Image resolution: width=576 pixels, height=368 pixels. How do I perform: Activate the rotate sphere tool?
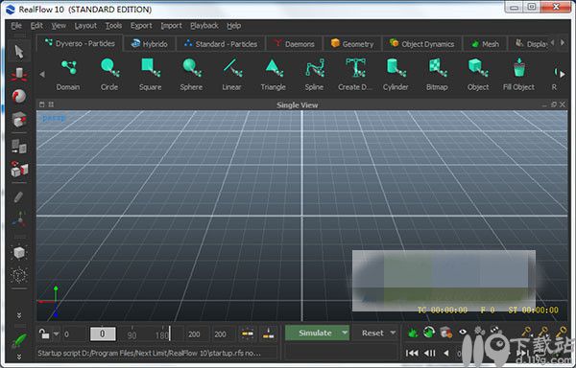pyautogui.click(x=19, y=97)
